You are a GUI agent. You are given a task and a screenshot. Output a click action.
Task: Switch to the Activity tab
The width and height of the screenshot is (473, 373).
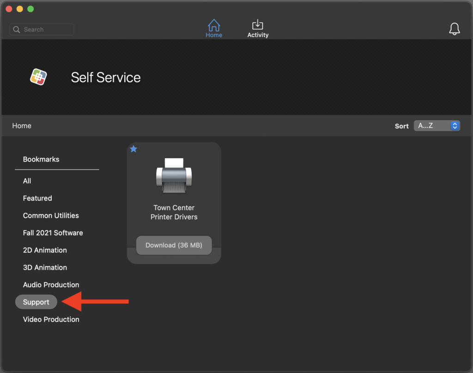tap(258, 29)
